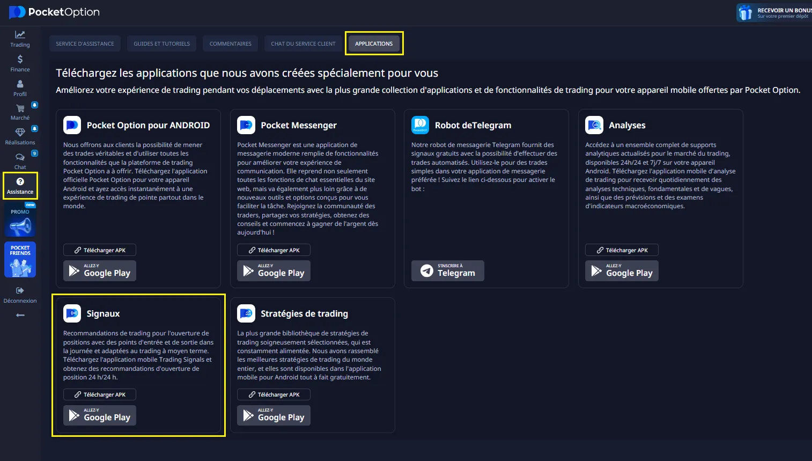
Task: Collapse the sidebar with the left arrow
Action: coord(20,315)
